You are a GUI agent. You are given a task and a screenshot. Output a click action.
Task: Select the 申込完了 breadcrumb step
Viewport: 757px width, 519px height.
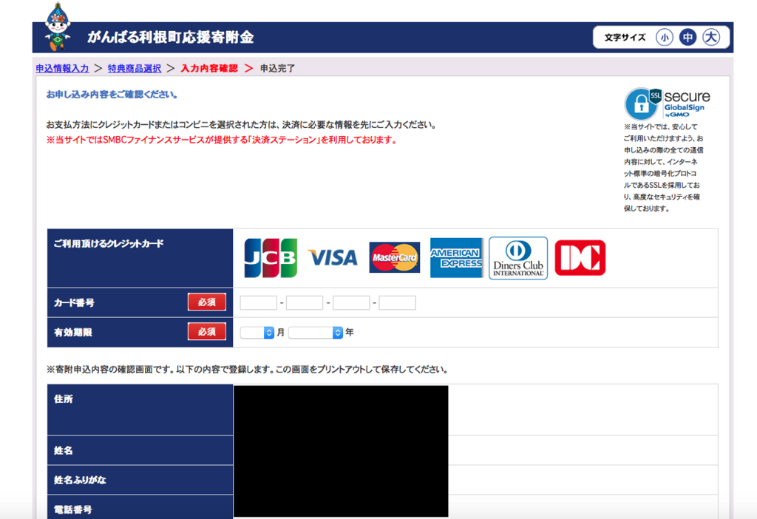coord(278,69)
